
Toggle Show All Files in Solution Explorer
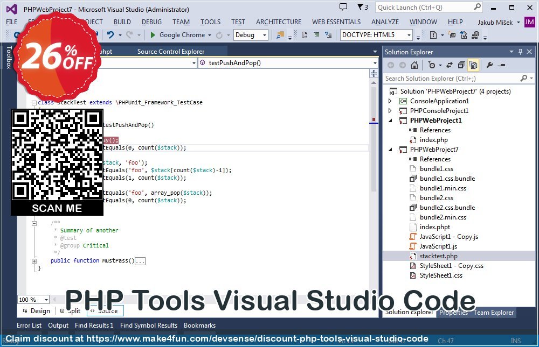point(473,65)
